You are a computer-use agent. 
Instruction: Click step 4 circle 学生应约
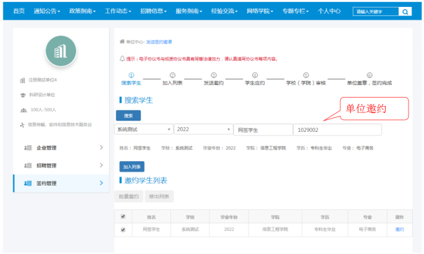point(255,75)
